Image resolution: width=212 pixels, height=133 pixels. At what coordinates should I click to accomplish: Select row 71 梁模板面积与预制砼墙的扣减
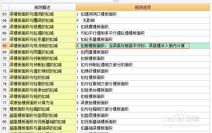[42, 65]
